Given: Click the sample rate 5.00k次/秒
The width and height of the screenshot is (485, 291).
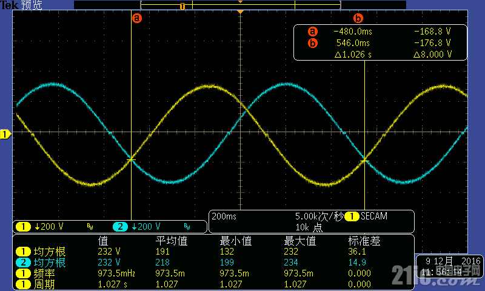Looking at the screenshot, I should click(x=319, y=216).
